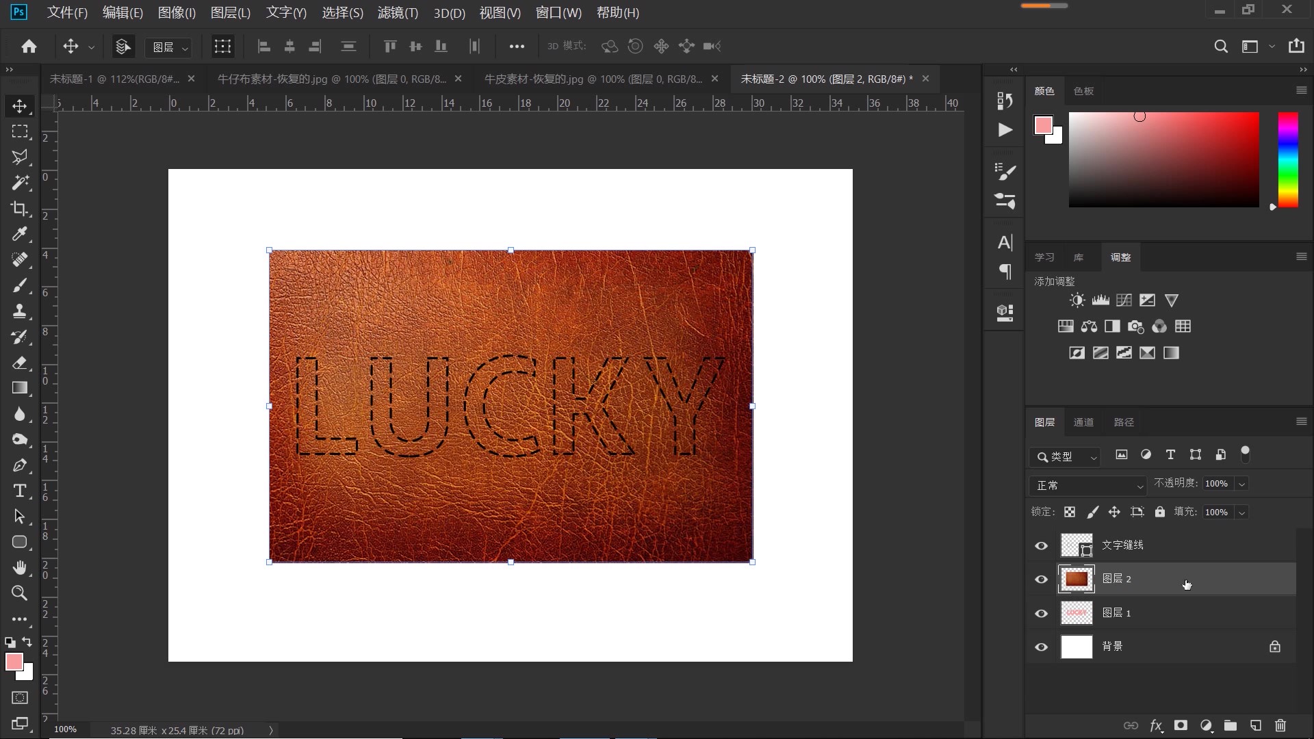
Task: Open the 类型 layer filter dropdown
Action: (x=1065, y=456)
